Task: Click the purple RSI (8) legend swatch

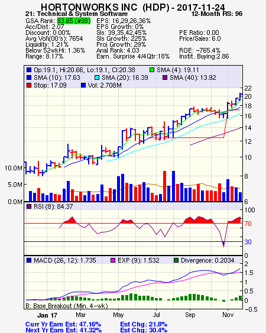Action: click(x=29, y=206)
